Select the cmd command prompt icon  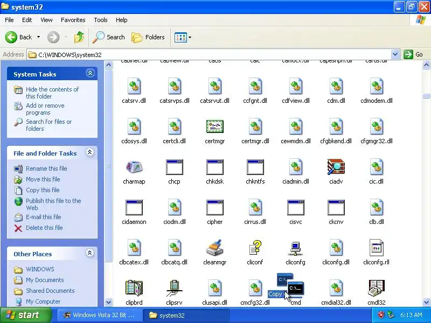pyautogui.click(x=295, y=289)
